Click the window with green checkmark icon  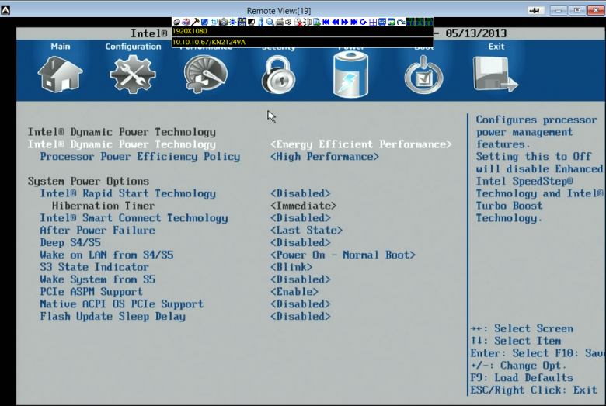392,22
